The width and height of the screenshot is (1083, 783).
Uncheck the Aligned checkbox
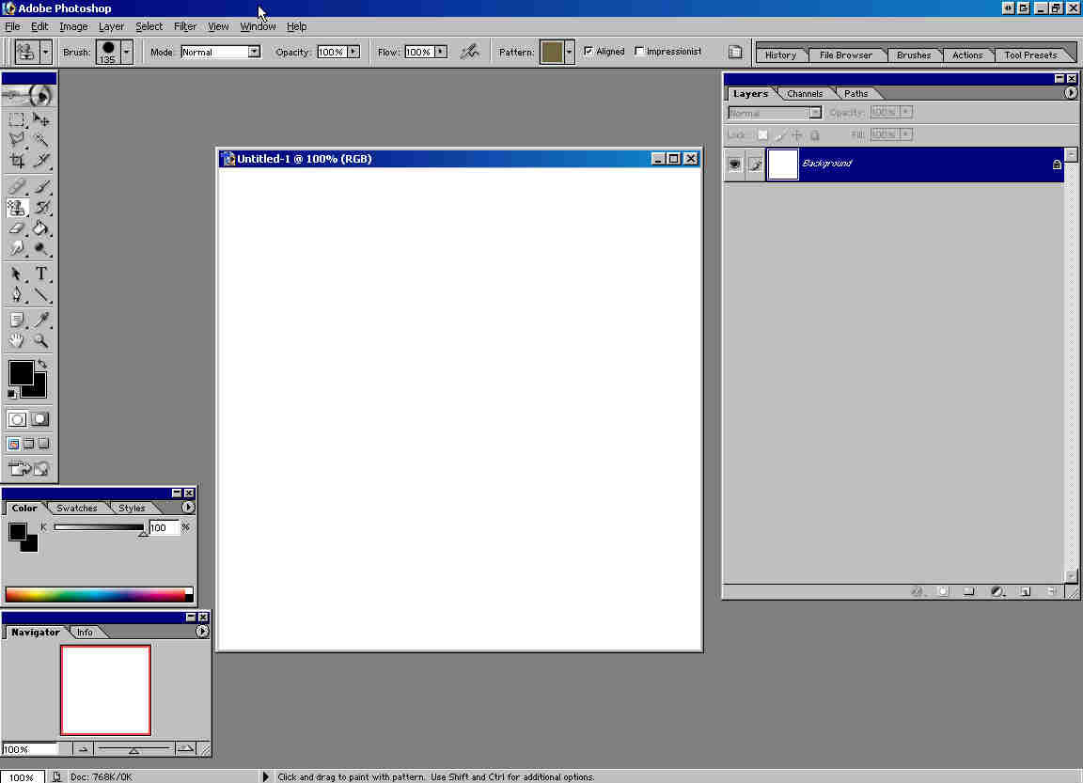(x=589, y=52)
